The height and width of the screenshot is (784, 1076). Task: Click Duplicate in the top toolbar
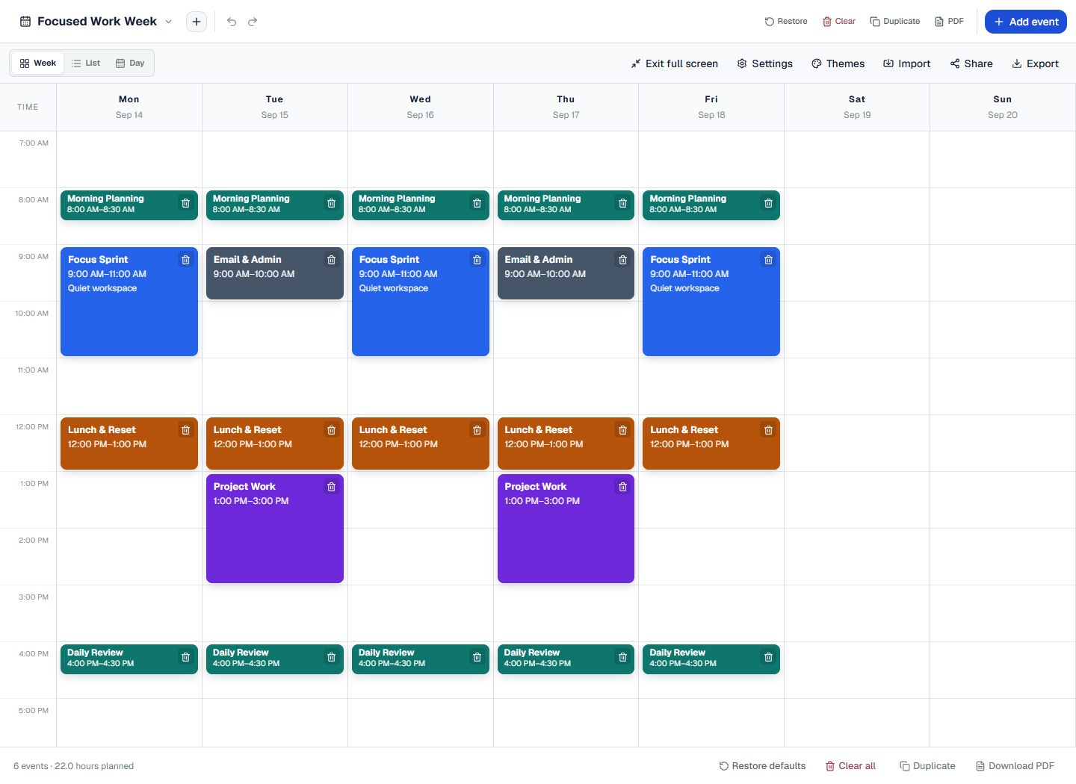pos(895,22)
